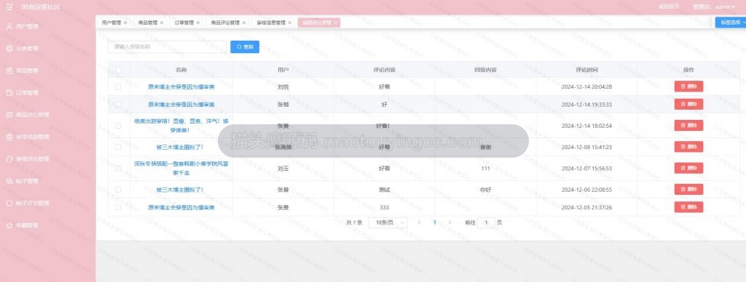
Task: Collapse the sidebar with the hamburger icon
Action: coord(9,7)
